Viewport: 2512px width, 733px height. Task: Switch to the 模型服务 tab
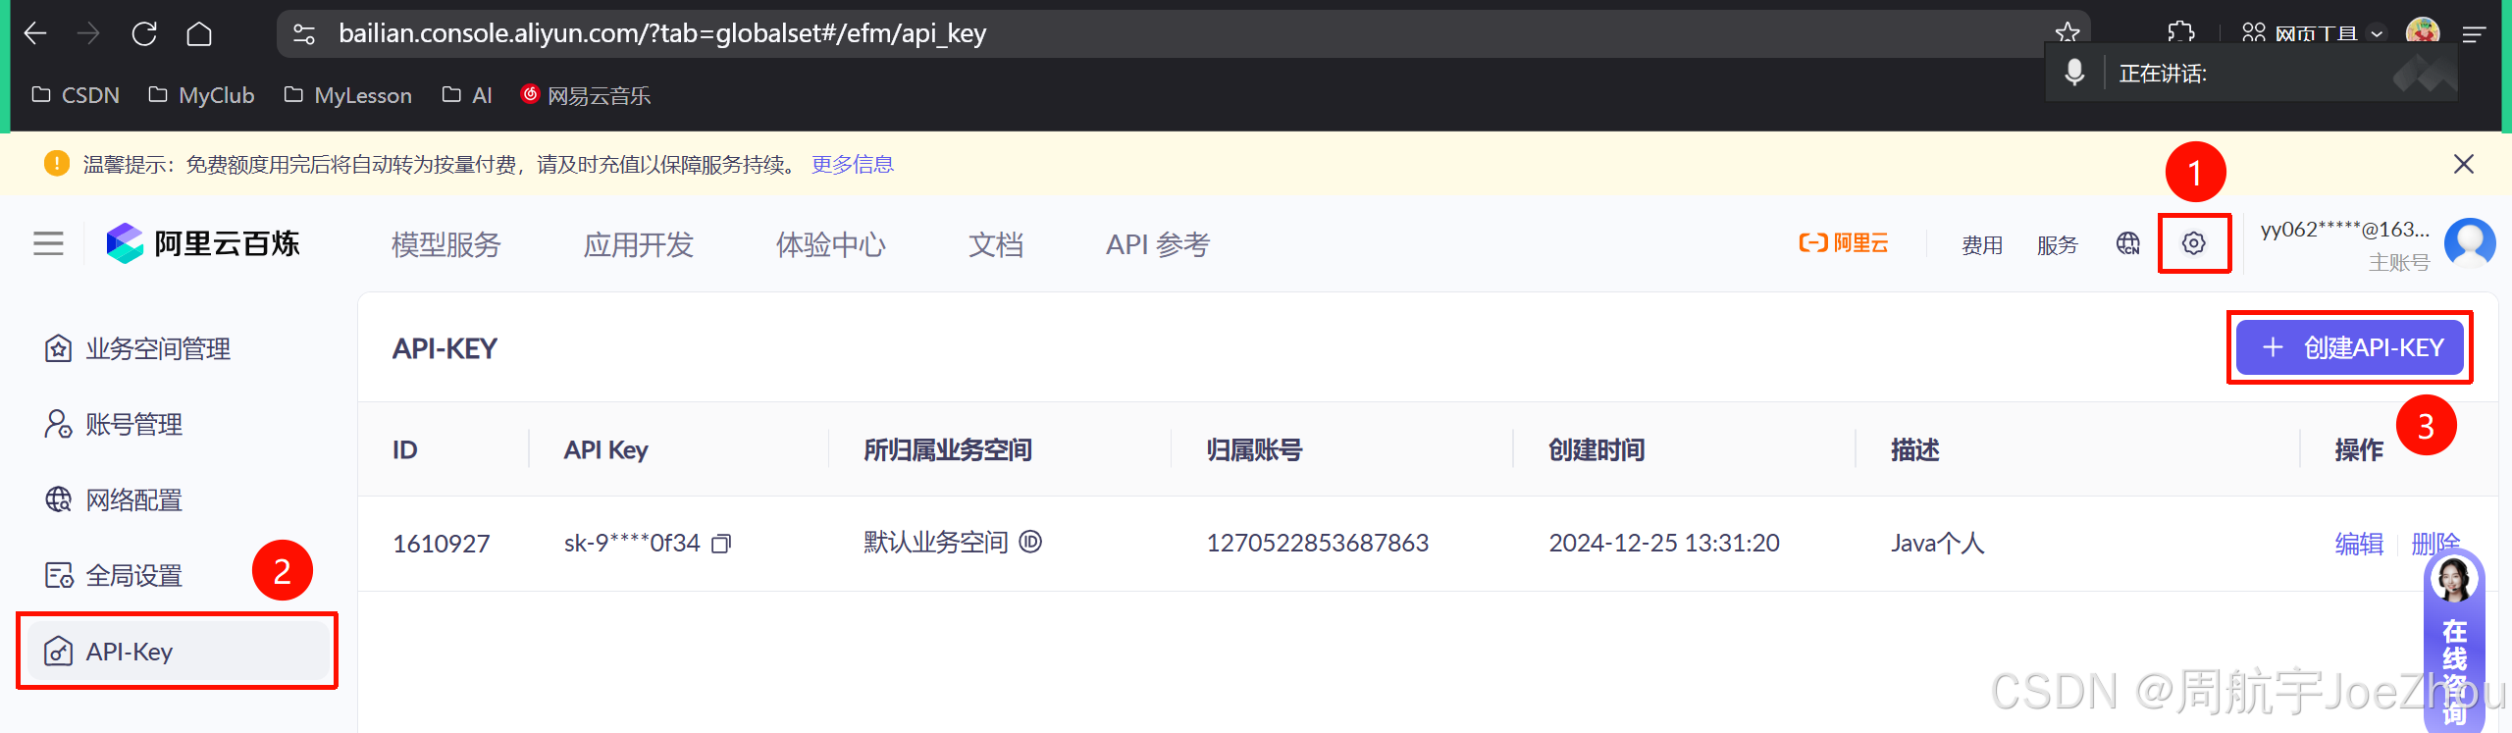pos(446,244)
